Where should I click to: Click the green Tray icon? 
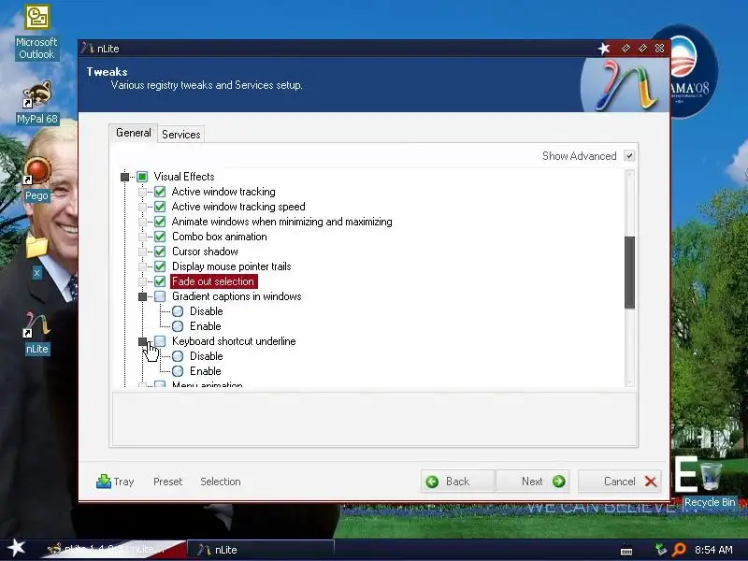103,482
